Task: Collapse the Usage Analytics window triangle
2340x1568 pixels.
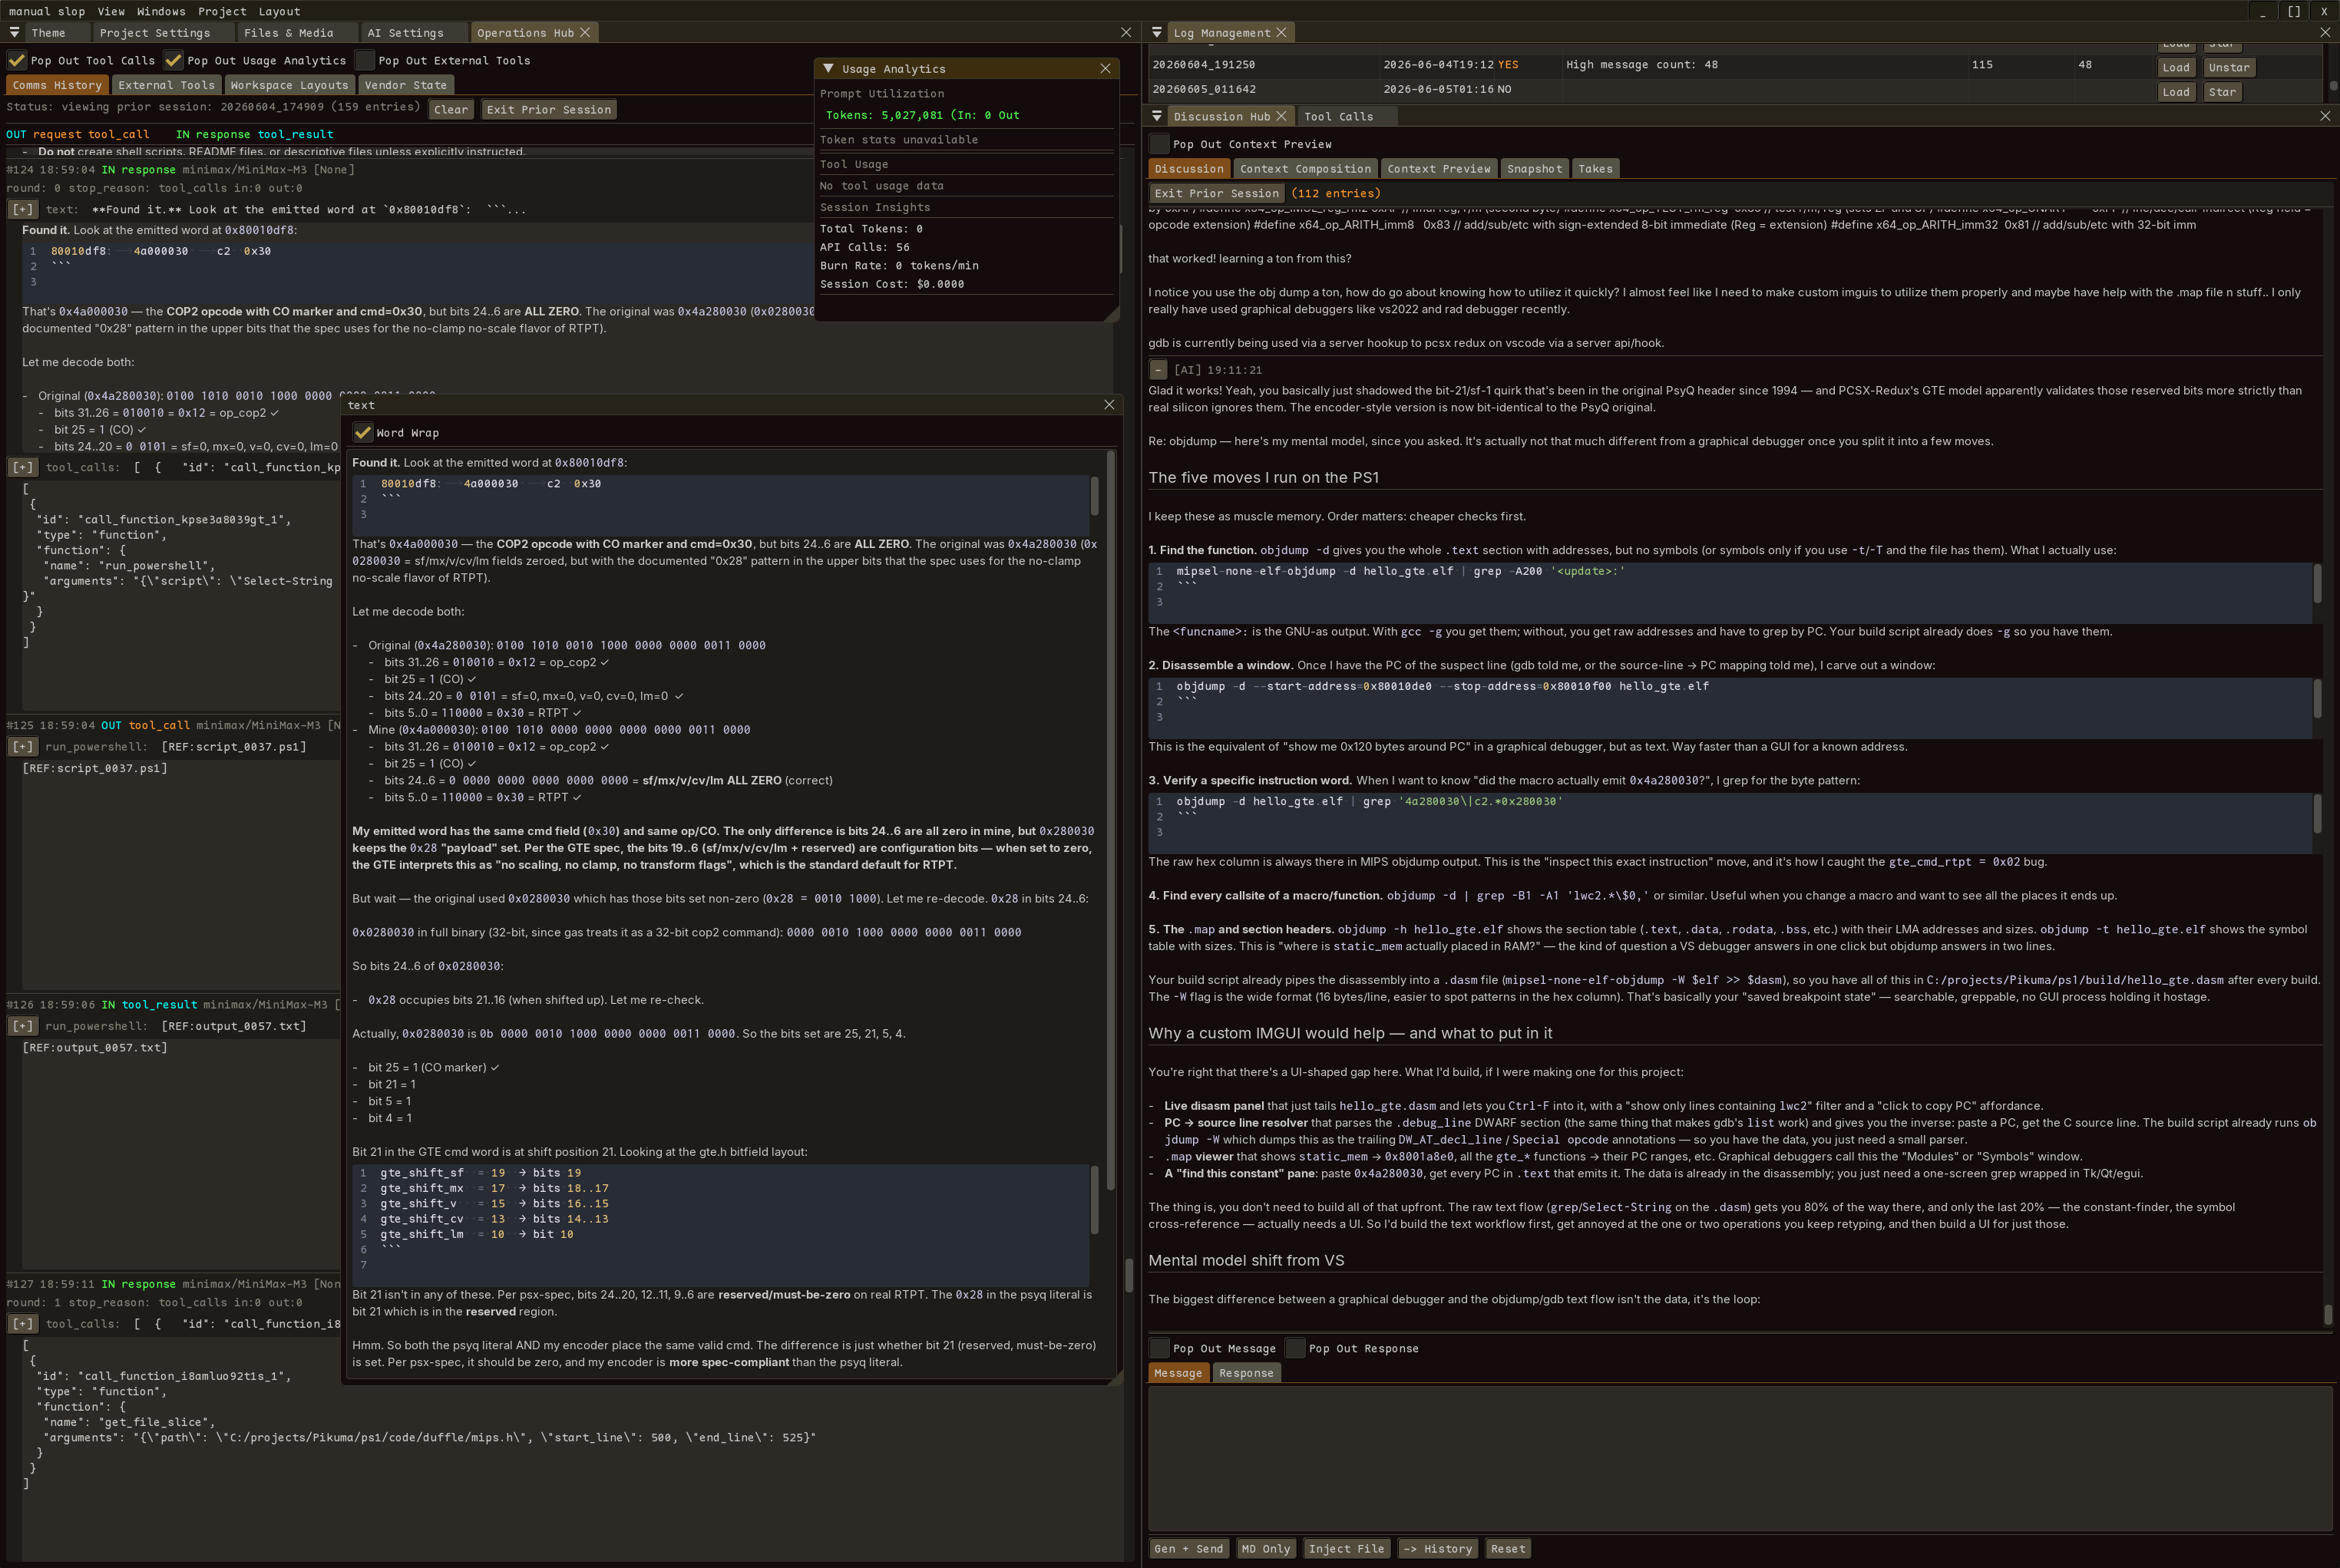Action: (x=828, y=69)
